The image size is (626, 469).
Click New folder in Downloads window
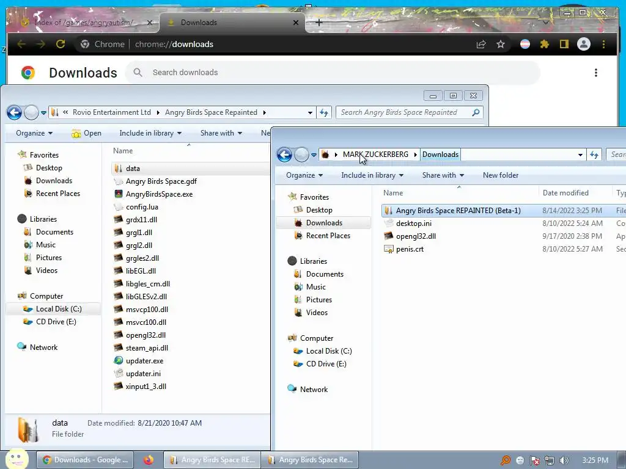pos(501,175)
